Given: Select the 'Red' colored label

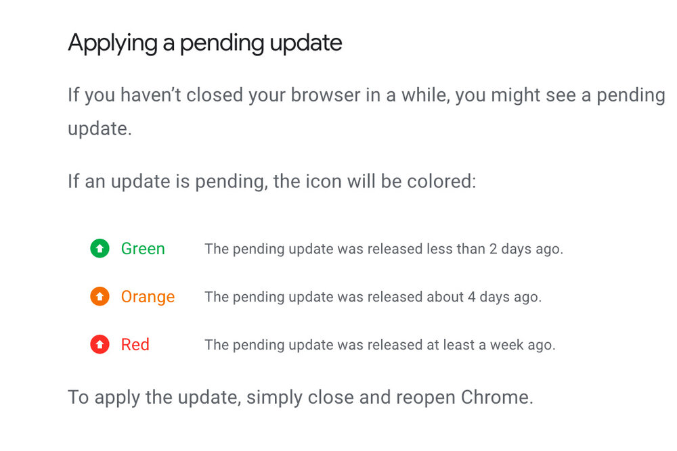Looking at the screenshot, I should coord(135,344).
